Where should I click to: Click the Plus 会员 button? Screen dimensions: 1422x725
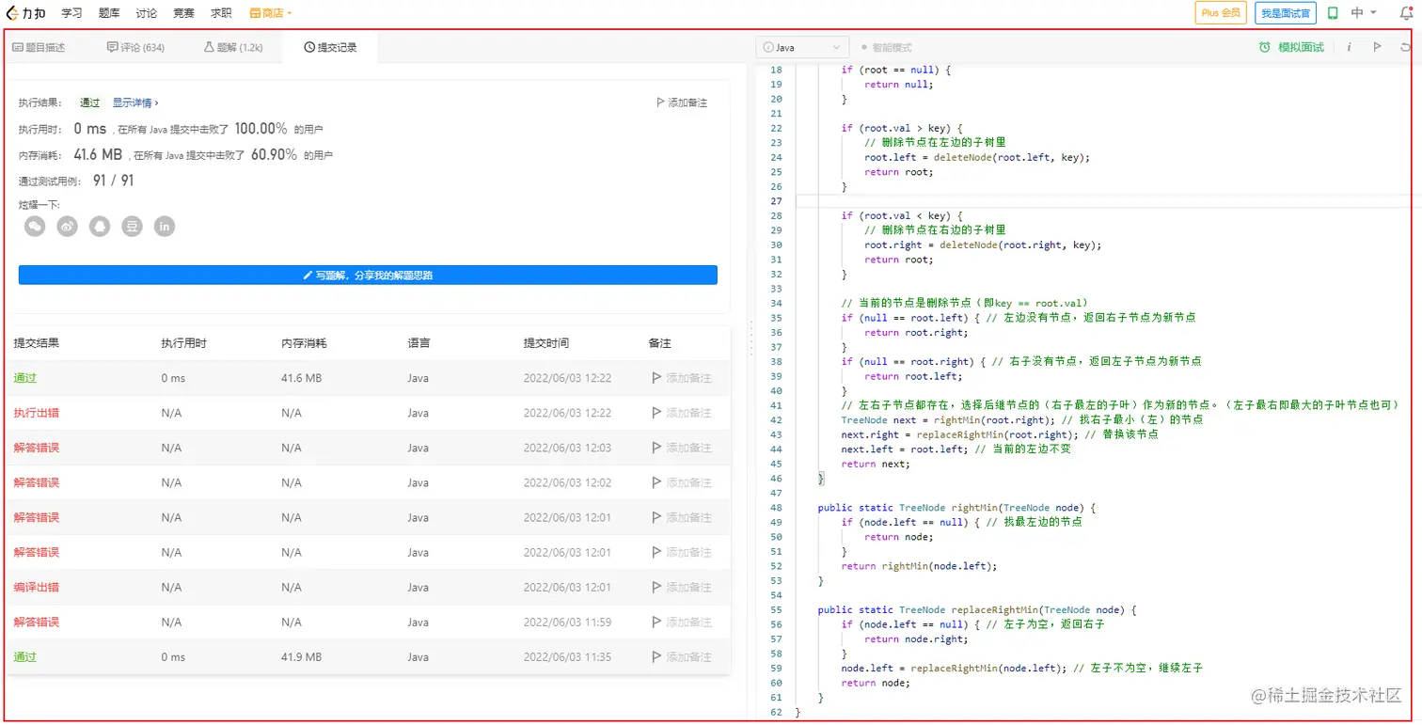coord(1221,13)
